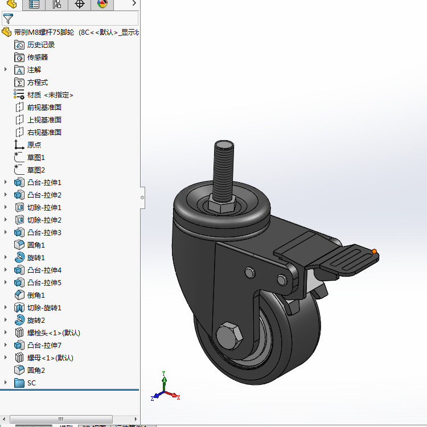Select the 凸台-拉伸4 text label
This screenshot has width=427, height=427.
tap(44, 270)
